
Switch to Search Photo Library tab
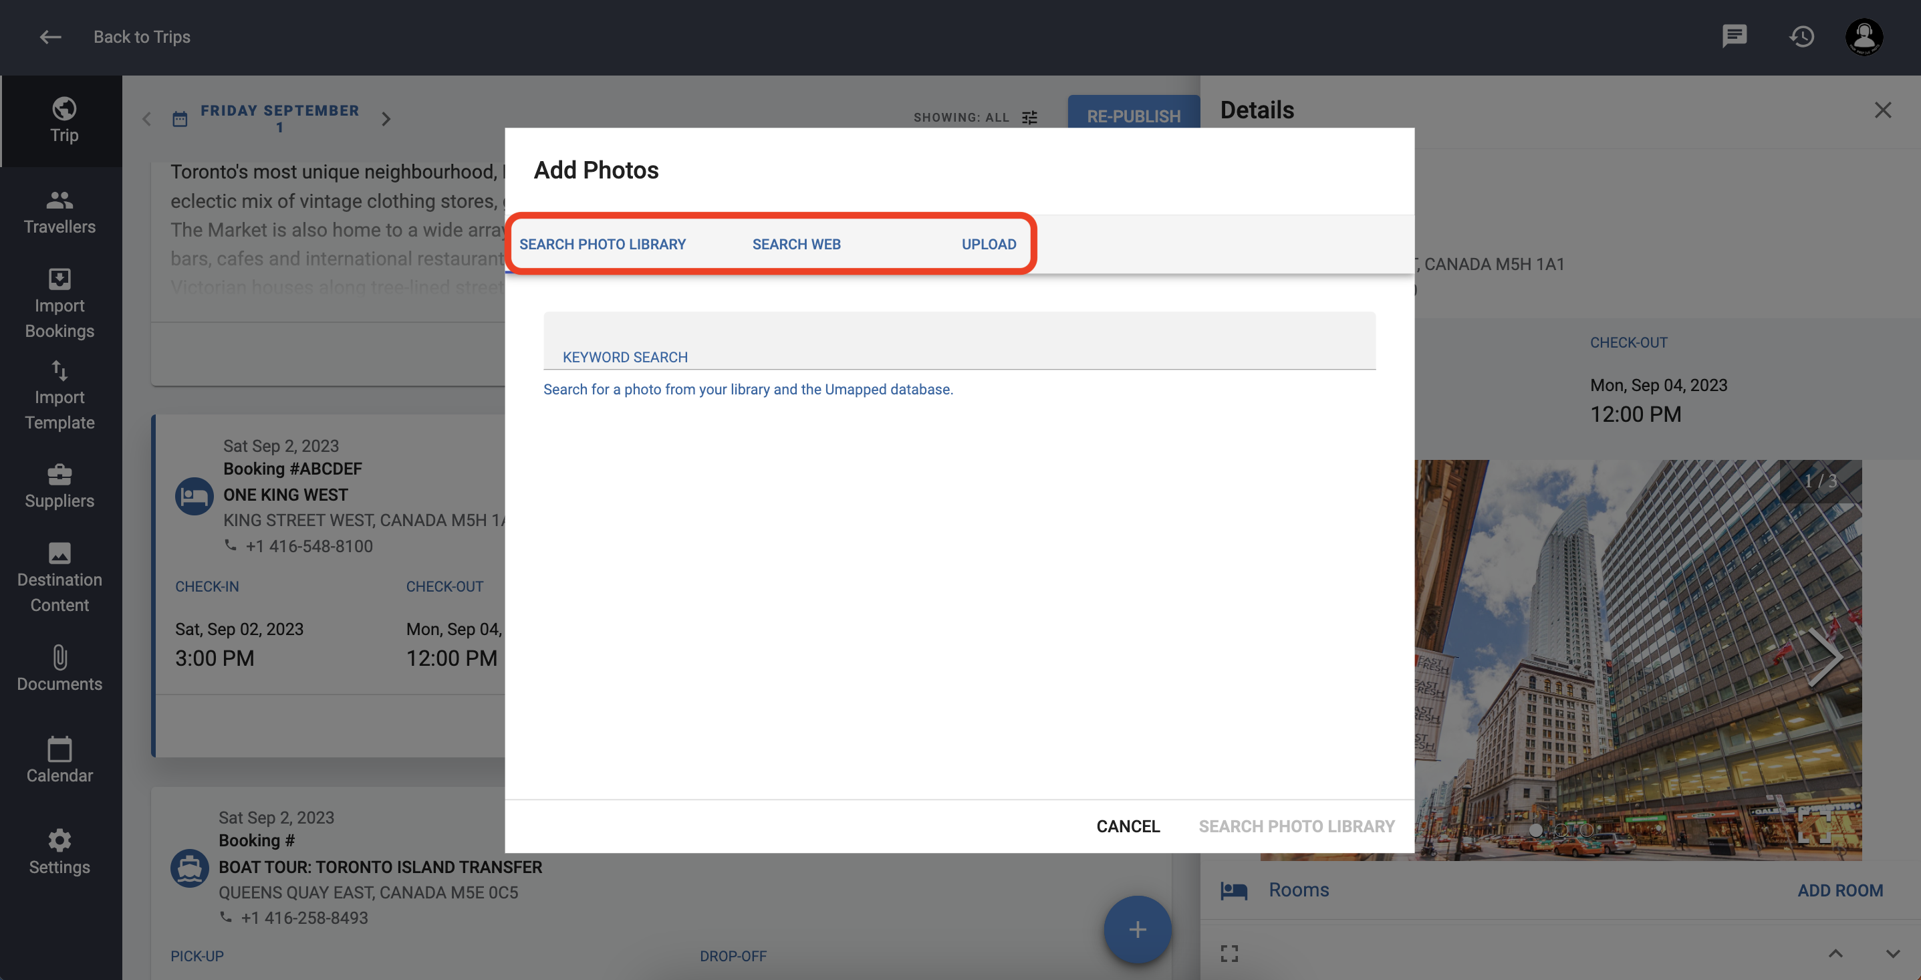pos(602,244)
